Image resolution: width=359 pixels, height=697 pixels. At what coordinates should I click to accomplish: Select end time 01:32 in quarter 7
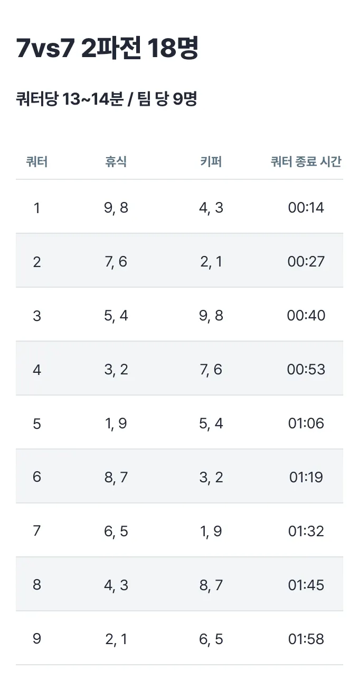[306, 531]
